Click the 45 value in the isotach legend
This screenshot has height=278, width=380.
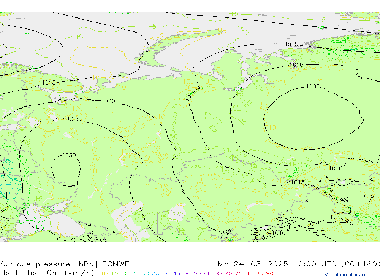pyautogui.click(x=176, y=273)
